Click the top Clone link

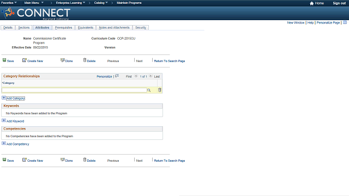[69, 61]
